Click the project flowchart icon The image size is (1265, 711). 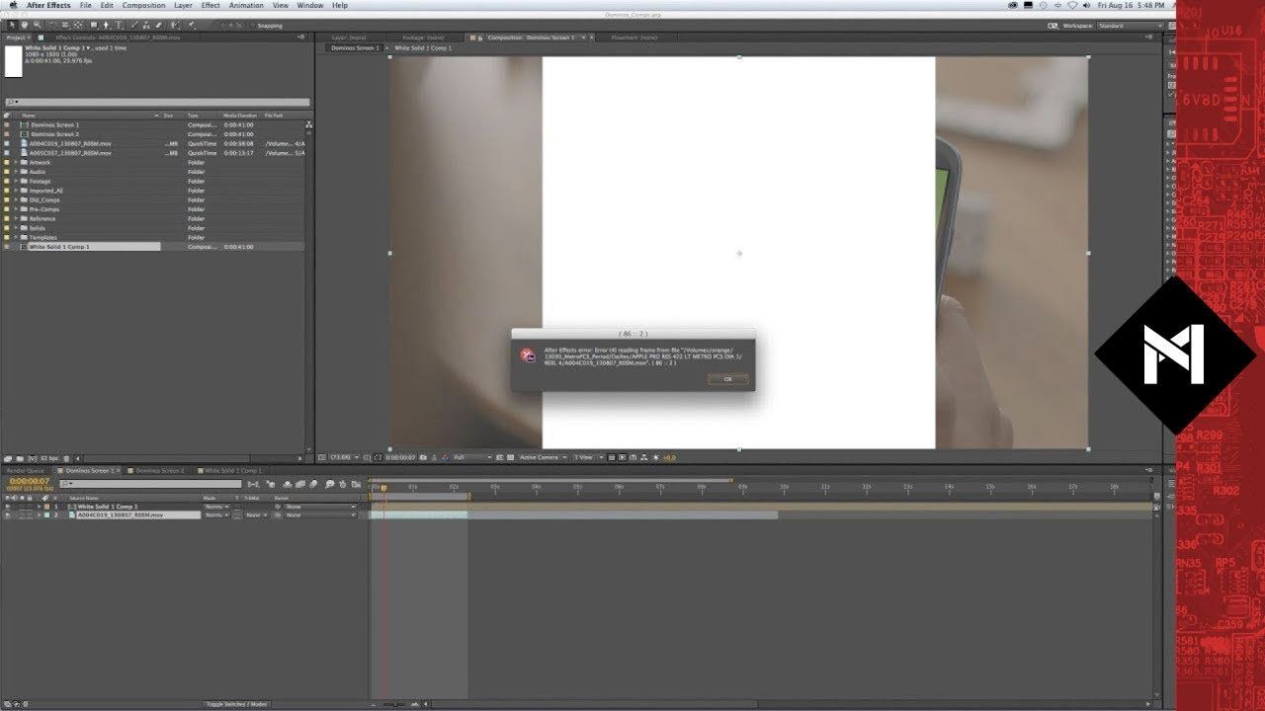(x=308, y=125)
